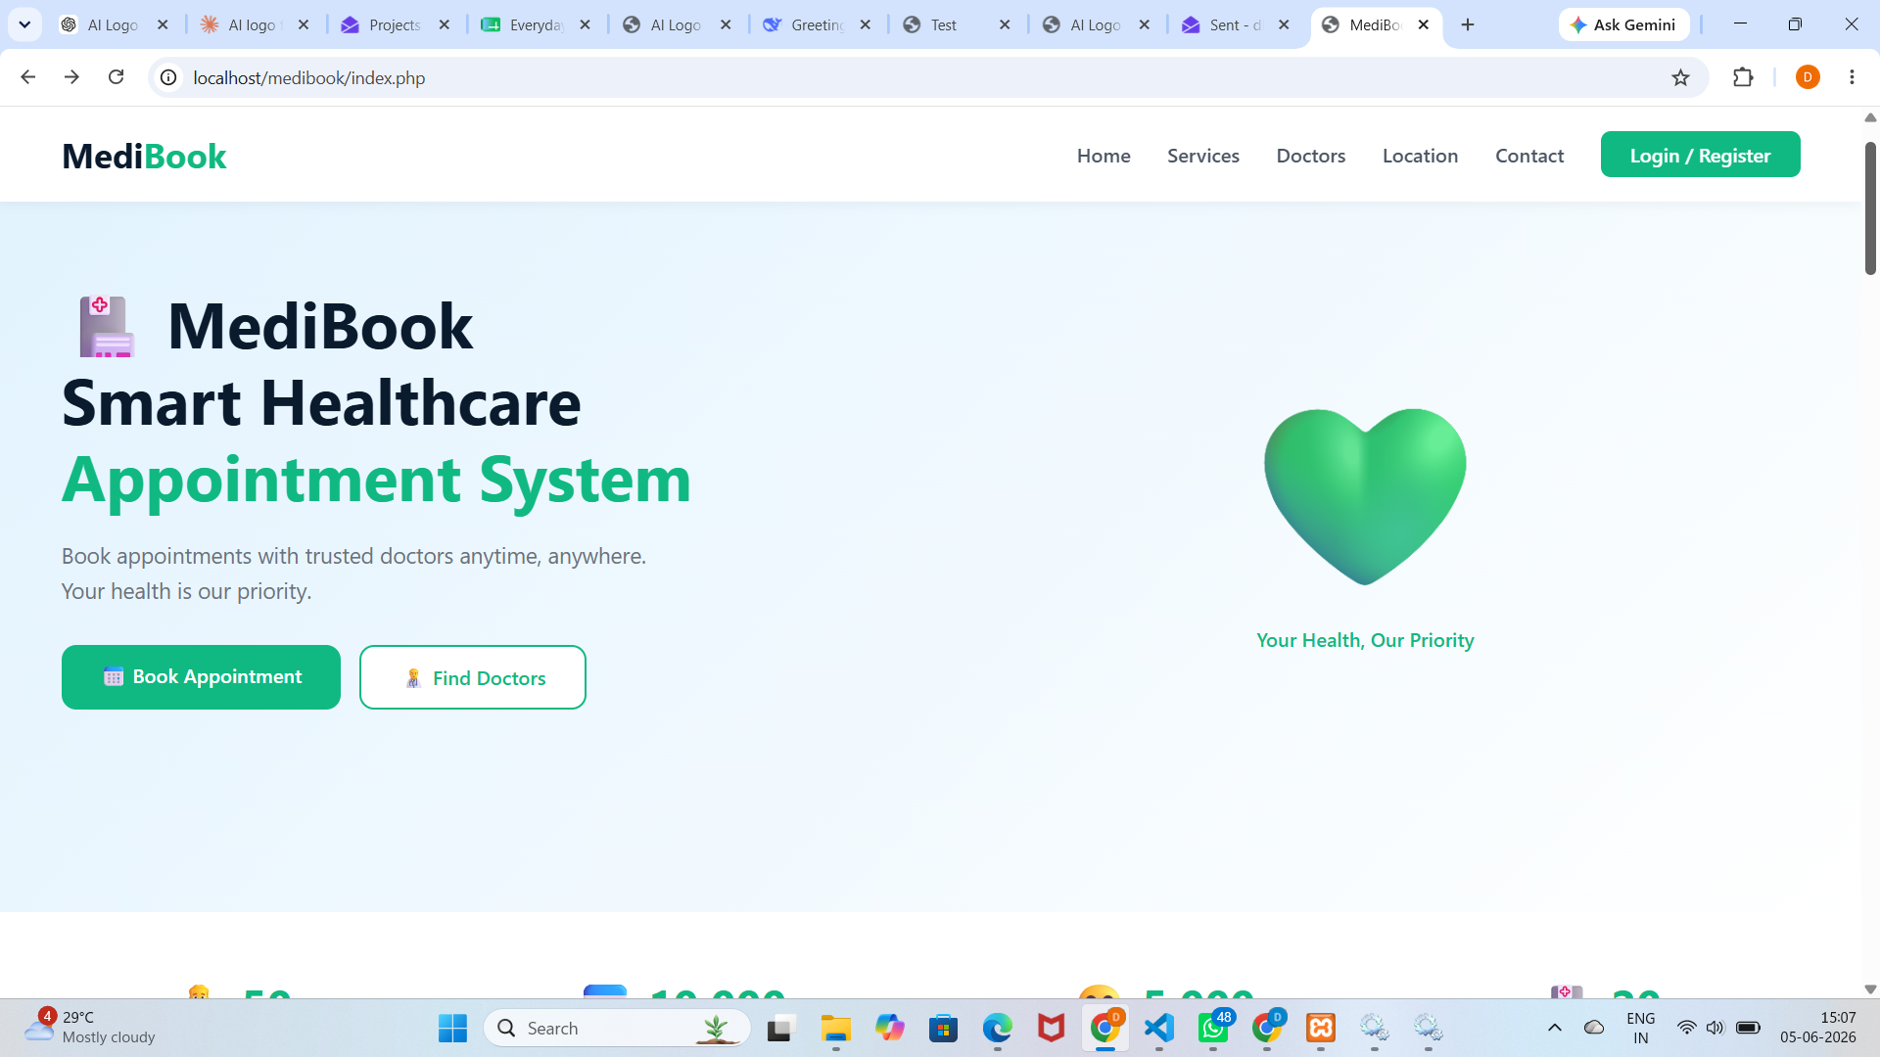Click the OneDrive cloud tray icon
Image resolution: width=1880 pixels, height=1057 pixels.
(1594, 1028)
